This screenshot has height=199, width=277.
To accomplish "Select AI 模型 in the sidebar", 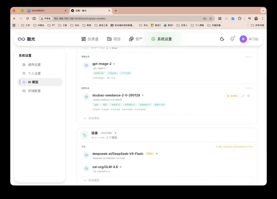I will 40,82.
